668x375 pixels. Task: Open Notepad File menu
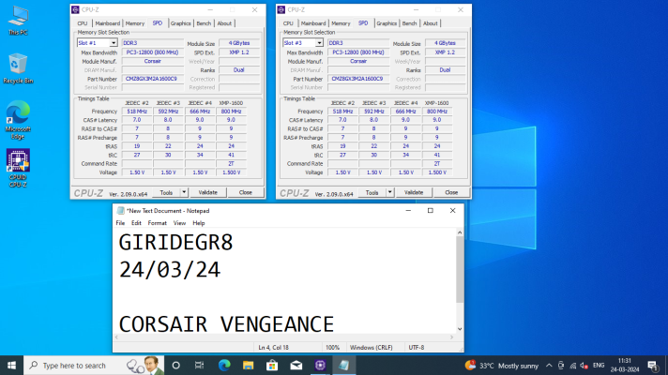click(x=120, y=223)
